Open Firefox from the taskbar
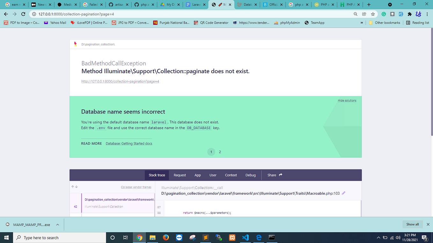This screenshot has height=243, width=433. coord(165,237)
